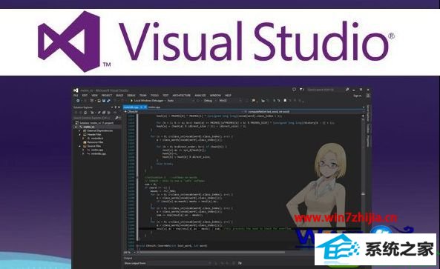This screenshot has width=440, height=269.
Task: Open the EDIT menu
Action: pos(85,96)
